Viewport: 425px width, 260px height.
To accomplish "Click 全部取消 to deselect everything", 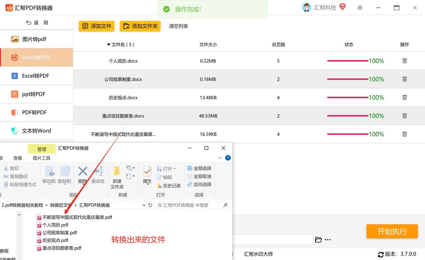I will [199, 176].
